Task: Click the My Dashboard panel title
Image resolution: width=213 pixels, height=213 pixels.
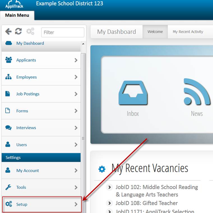Action: pos(116,32)
